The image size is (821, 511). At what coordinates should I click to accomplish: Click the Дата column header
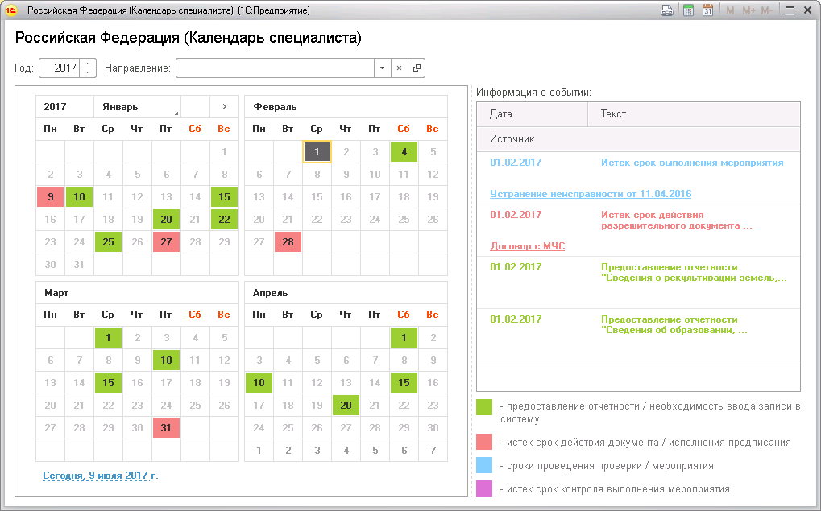tap(532, 114)
